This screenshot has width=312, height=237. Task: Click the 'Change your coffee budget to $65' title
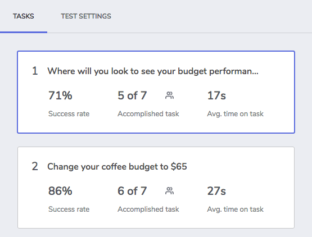coord(117,166)
